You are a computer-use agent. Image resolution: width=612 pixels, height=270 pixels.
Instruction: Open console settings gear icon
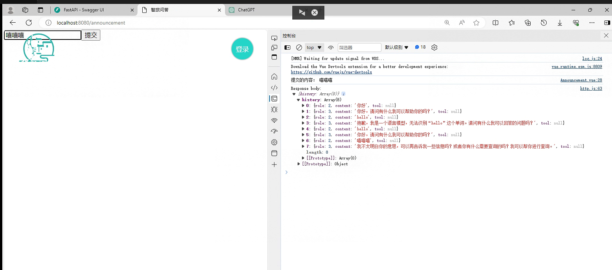[434, 47]
